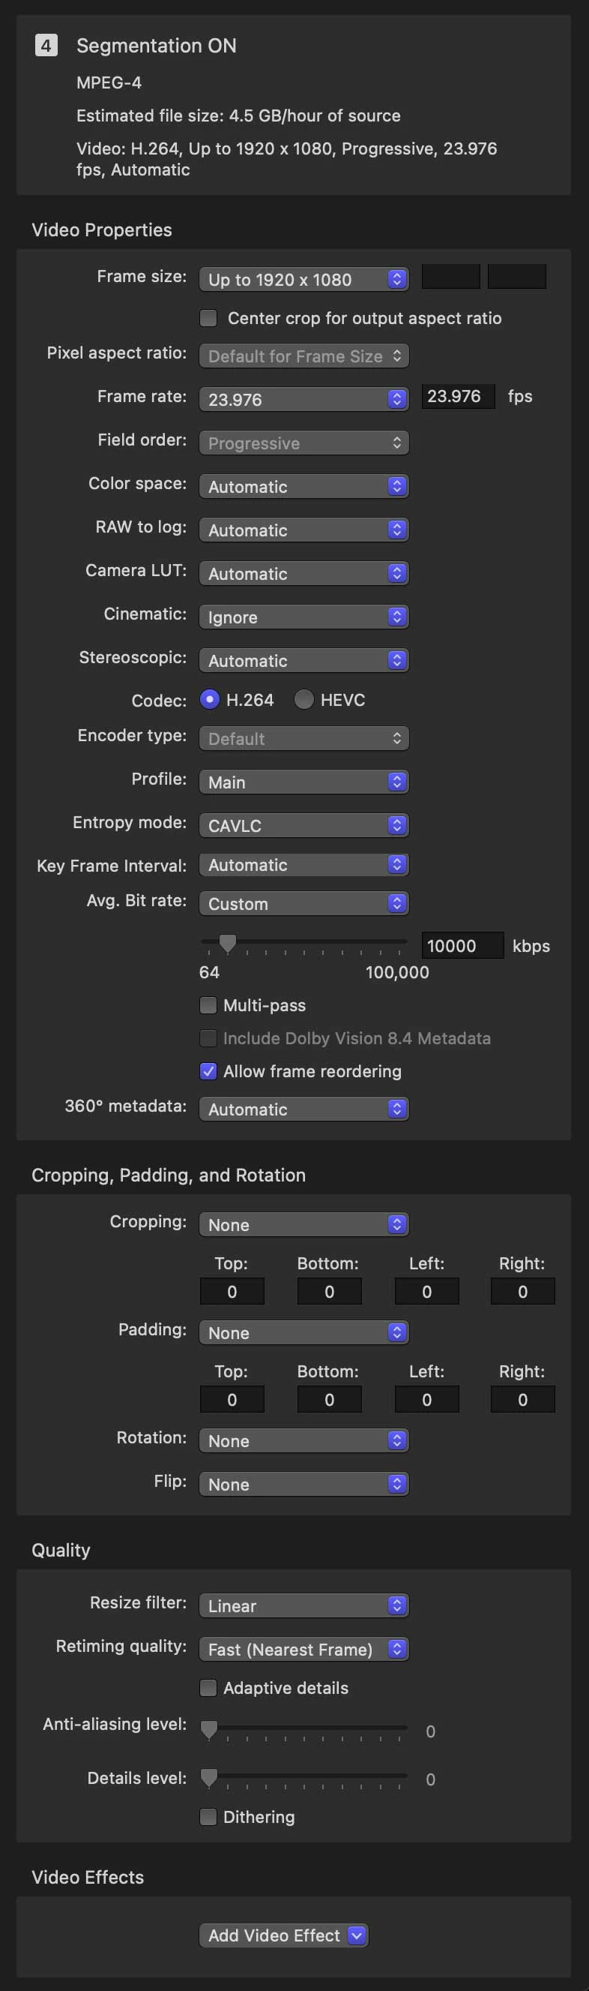Click the number 4 badge icon
The image size is (589, 1991).
coord(46,46)
